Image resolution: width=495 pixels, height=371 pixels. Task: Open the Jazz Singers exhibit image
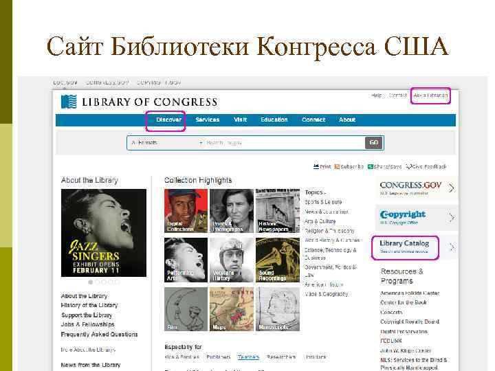[104, 233]
